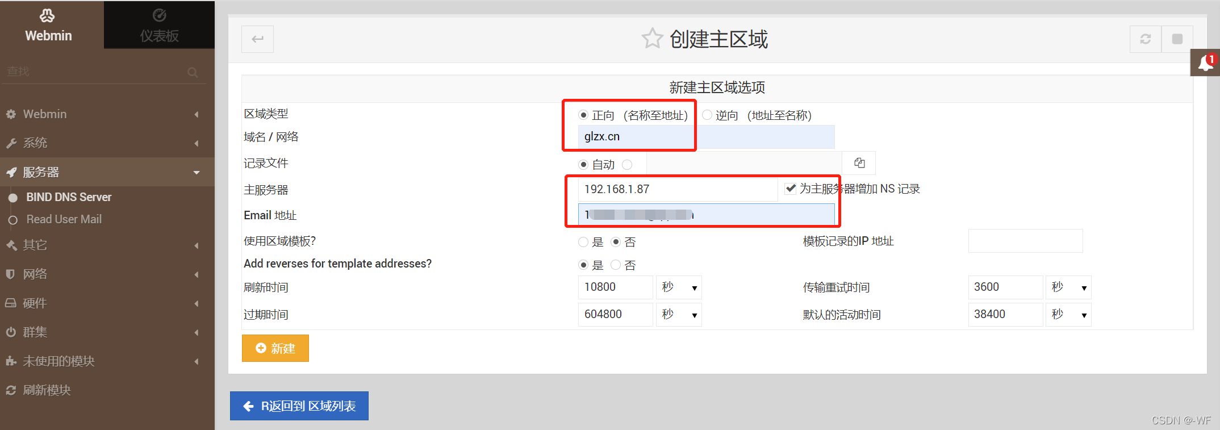Toggle 为主服务器增加 NS 记录 checkbox

tap(791, 188)
